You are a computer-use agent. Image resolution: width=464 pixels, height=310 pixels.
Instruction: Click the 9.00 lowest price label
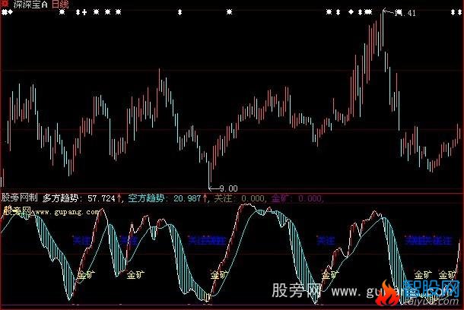pyautogui.click(x=229, y=188)
